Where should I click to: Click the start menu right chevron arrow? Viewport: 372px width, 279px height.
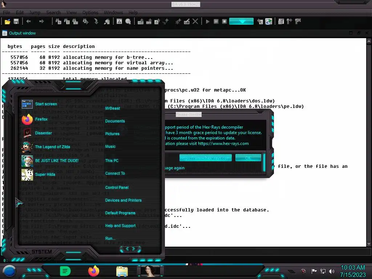(134, 248)
